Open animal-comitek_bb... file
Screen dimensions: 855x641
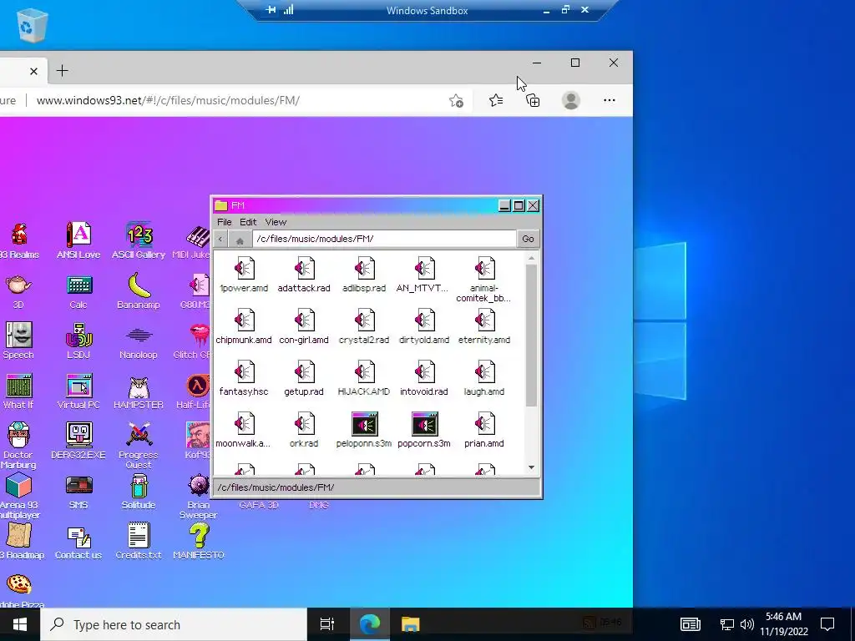tap(483, 280)
